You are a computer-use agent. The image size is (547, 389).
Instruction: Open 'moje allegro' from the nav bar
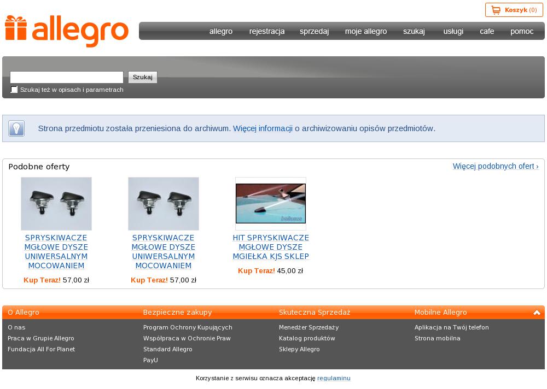click(x=366, y=31)
